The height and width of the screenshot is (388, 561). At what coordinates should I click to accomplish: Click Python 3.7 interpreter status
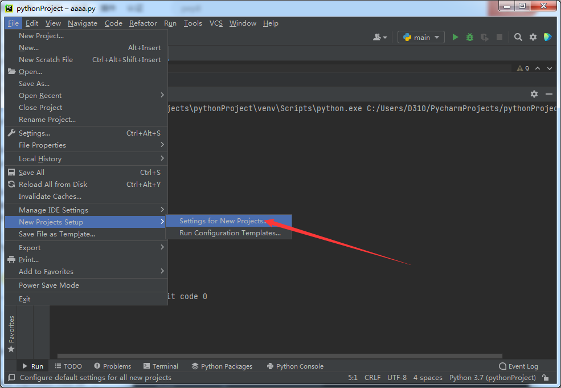pos(492,378)
